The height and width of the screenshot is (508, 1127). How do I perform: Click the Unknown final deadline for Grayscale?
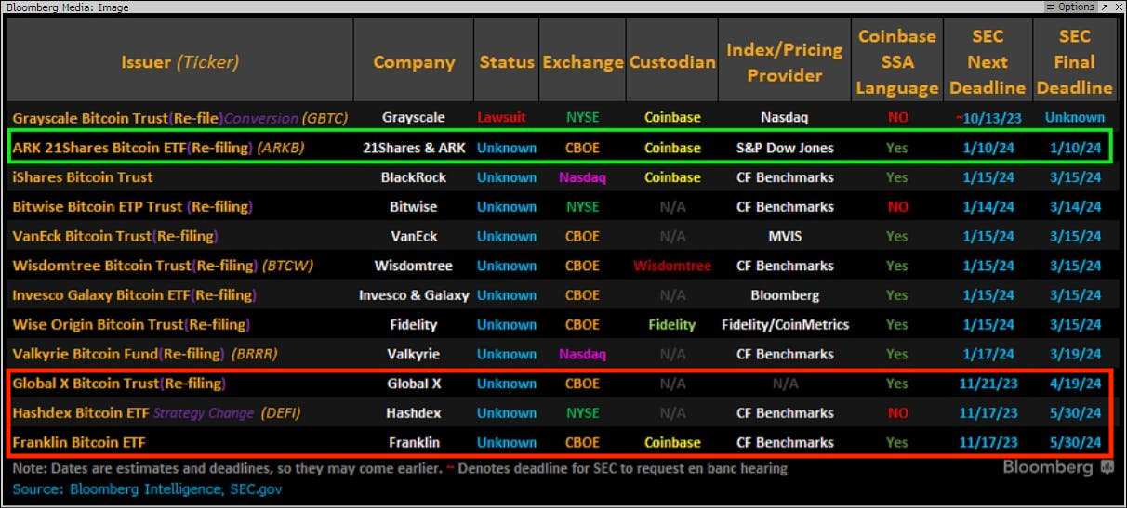pos(1075,118)
